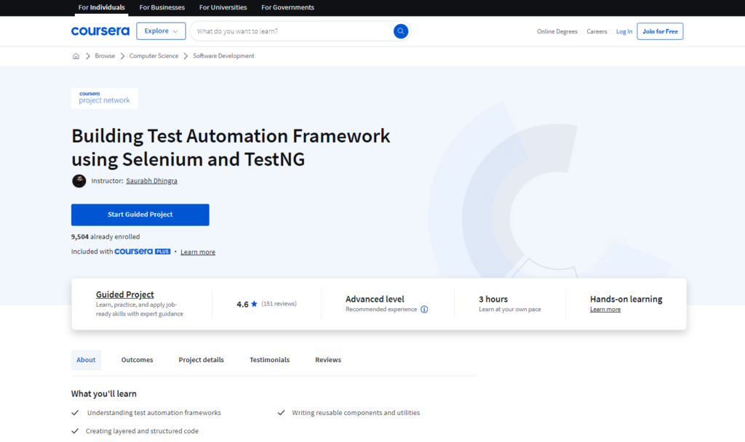The image size is (745, 442).
Task: Select the For Businesses tab
Action: click(162, 7)
